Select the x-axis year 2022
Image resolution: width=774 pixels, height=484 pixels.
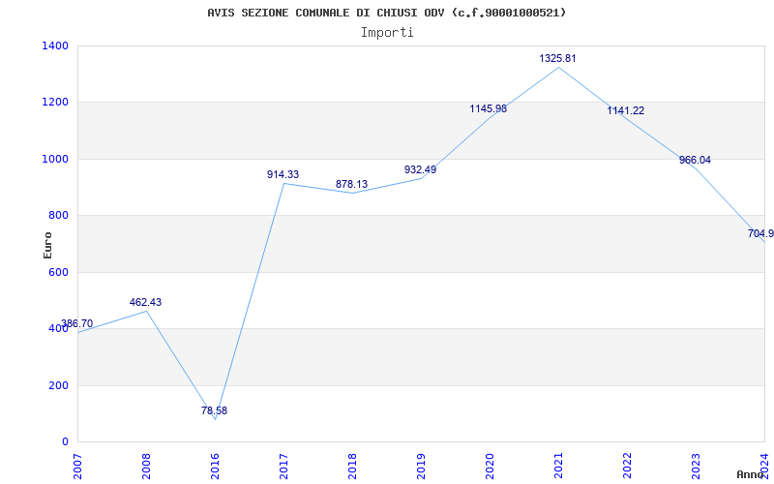(627, 467)
